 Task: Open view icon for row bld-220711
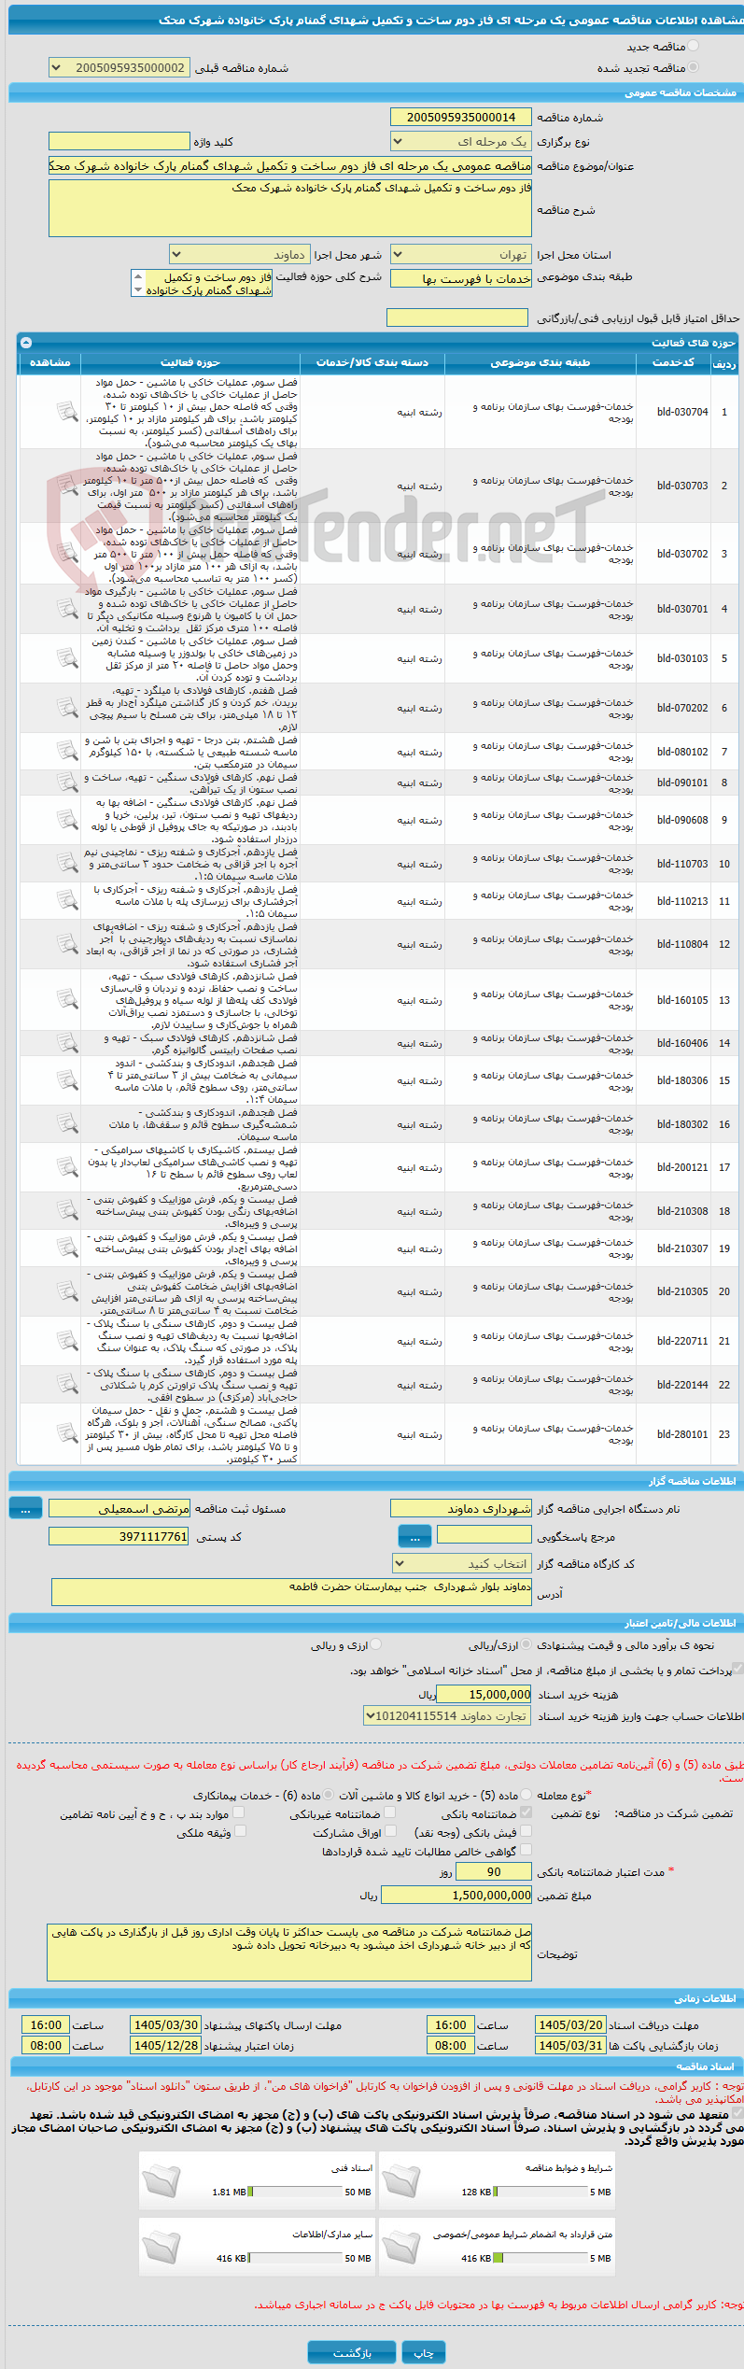tap(67, 1341)
